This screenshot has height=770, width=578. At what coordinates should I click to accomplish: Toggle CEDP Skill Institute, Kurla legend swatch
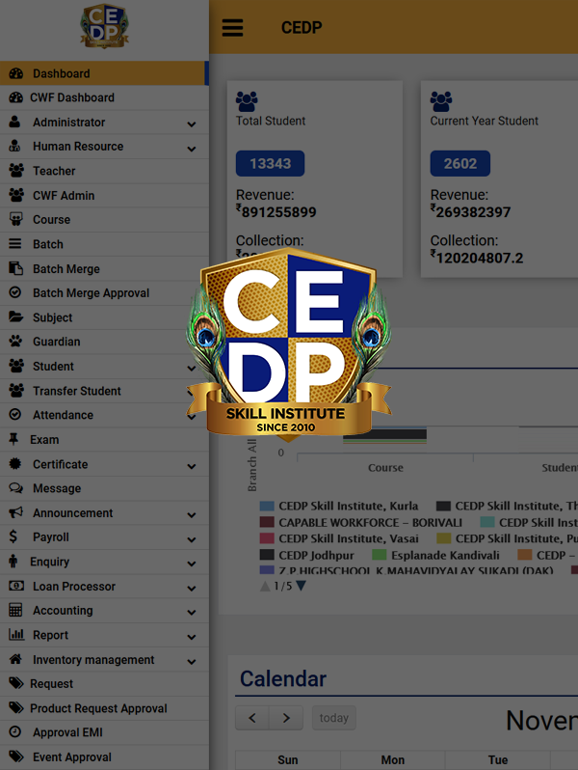coord(267,507)
